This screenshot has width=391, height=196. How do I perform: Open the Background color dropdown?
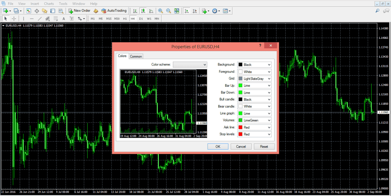[x=254, y=65]
